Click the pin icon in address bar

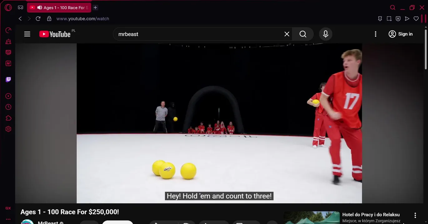pos(380,19)
